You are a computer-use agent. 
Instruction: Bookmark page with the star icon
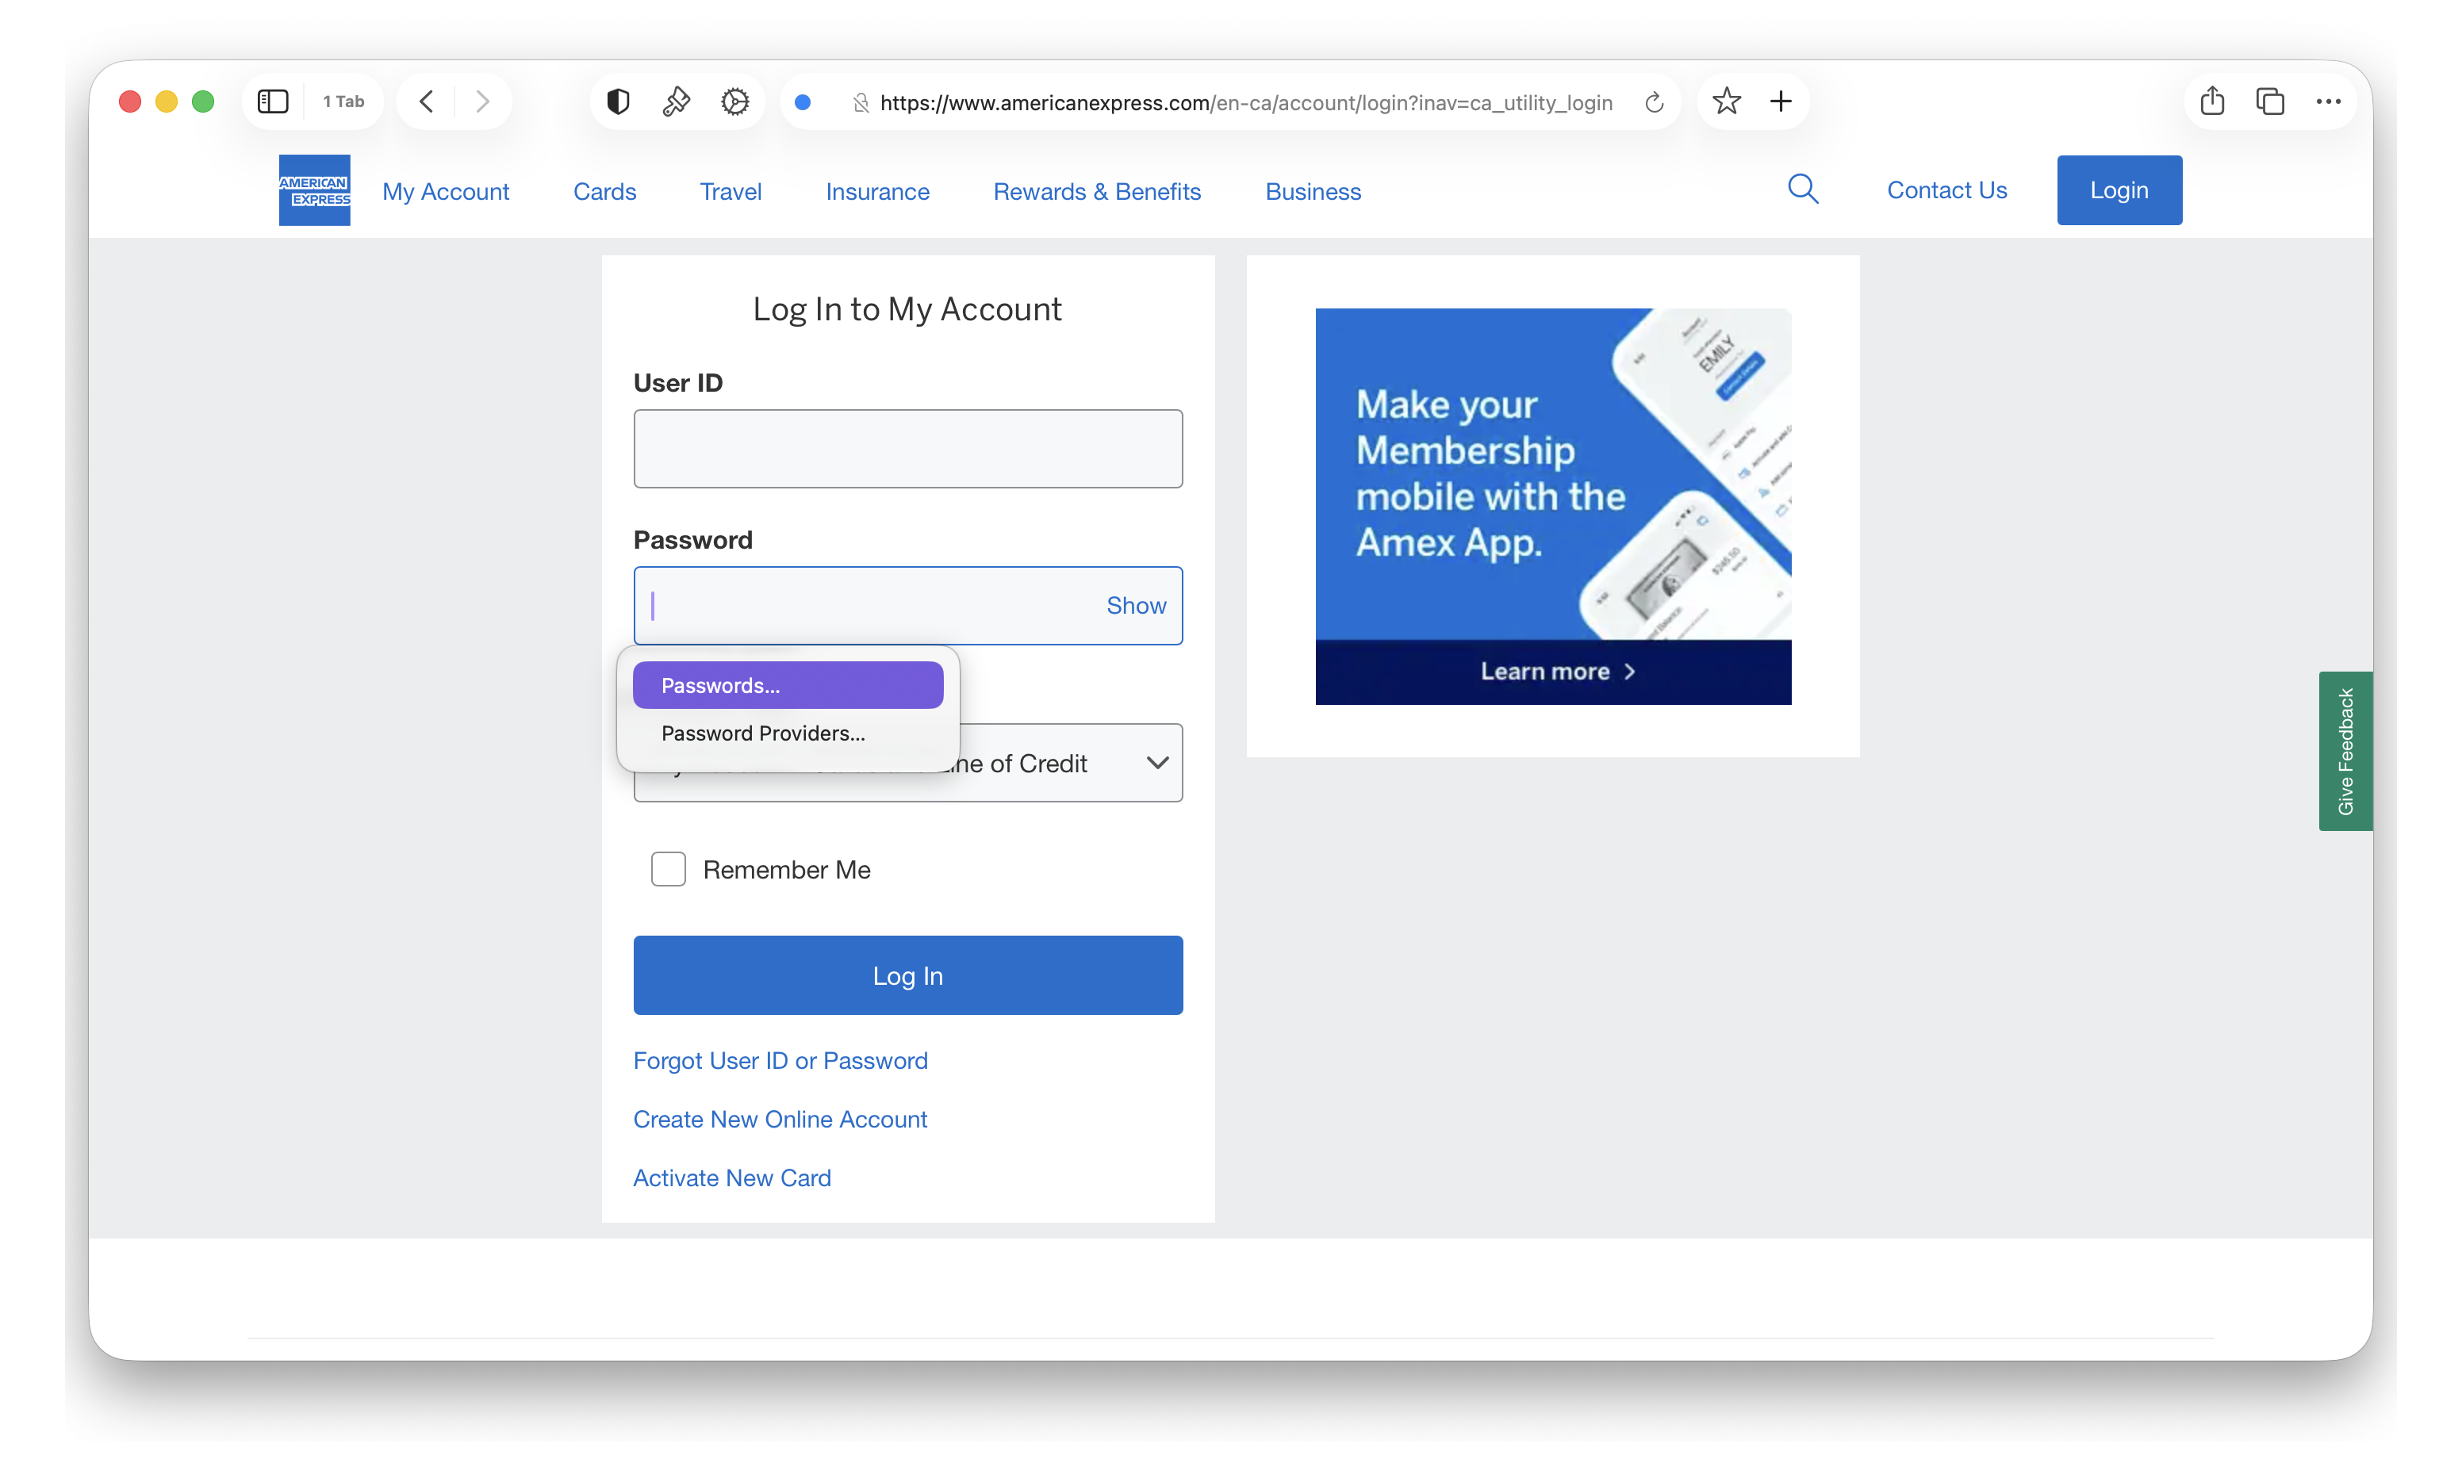coord(1726,101)
